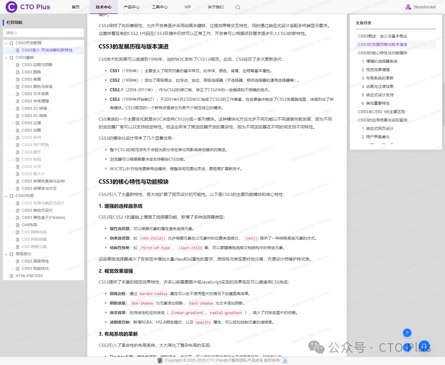Screen dimensions: 445x365
Task: Jump to CSS3概述：定义与基本概念 in contents
Action: (382, 36)
